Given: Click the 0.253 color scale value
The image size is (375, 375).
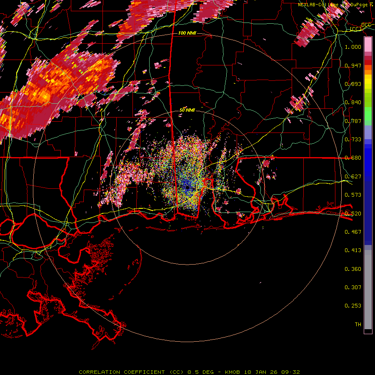Looking at the screenshot, I should [353, 306].
